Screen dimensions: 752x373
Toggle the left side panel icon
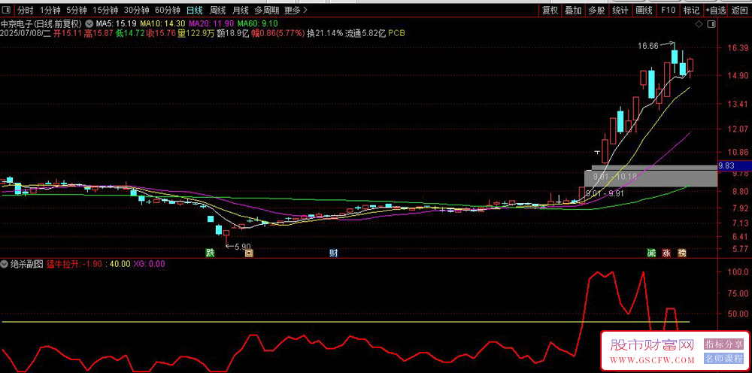click(x=8, y=10)
